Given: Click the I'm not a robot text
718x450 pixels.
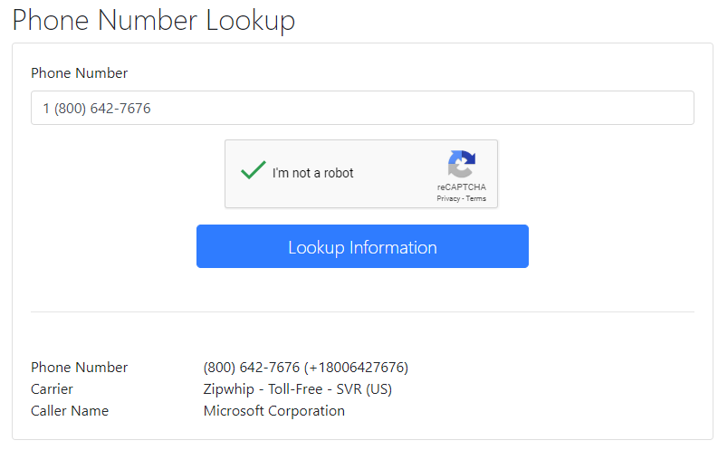Looking at the screenshot, I should tap(312, 173).
